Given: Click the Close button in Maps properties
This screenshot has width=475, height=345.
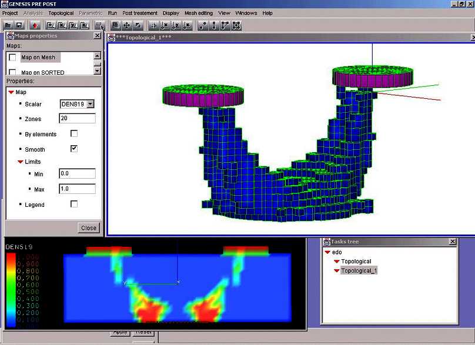Looking at the screenshot, I should [x=89, y=227].
